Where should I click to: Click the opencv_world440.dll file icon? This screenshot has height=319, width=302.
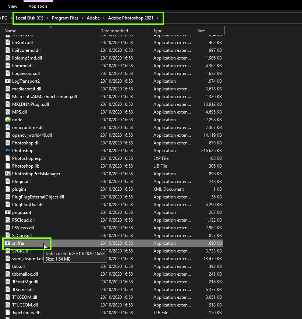pyautogui.click(x=7, y=135)
